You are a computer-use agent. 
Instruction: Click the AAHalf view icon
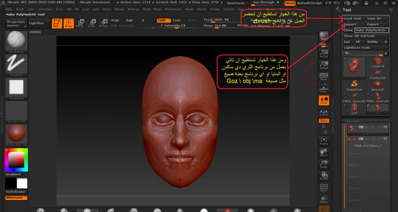tap(324, 66)
